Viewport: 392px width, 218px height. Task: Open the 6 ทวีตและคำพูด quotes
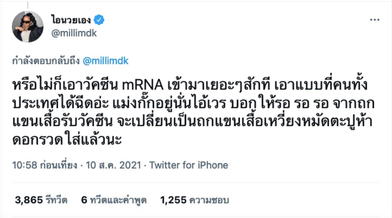[114, 200]
